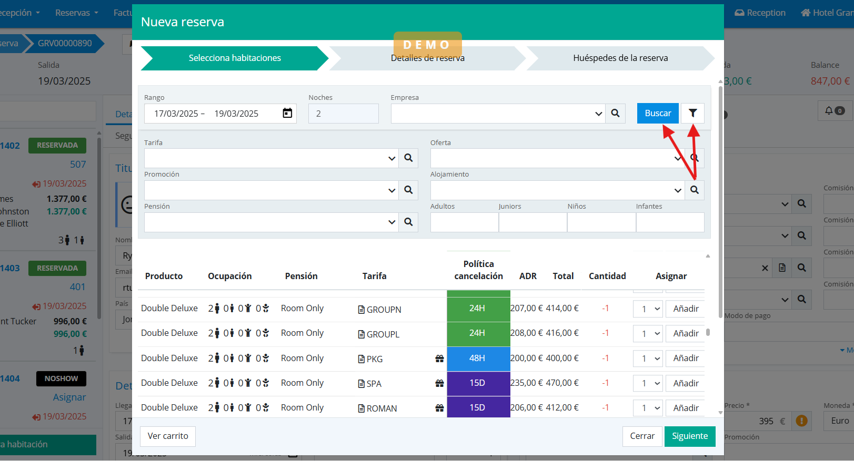
Task: Click the gift icon on the PKG row
Action: [439, 358]
